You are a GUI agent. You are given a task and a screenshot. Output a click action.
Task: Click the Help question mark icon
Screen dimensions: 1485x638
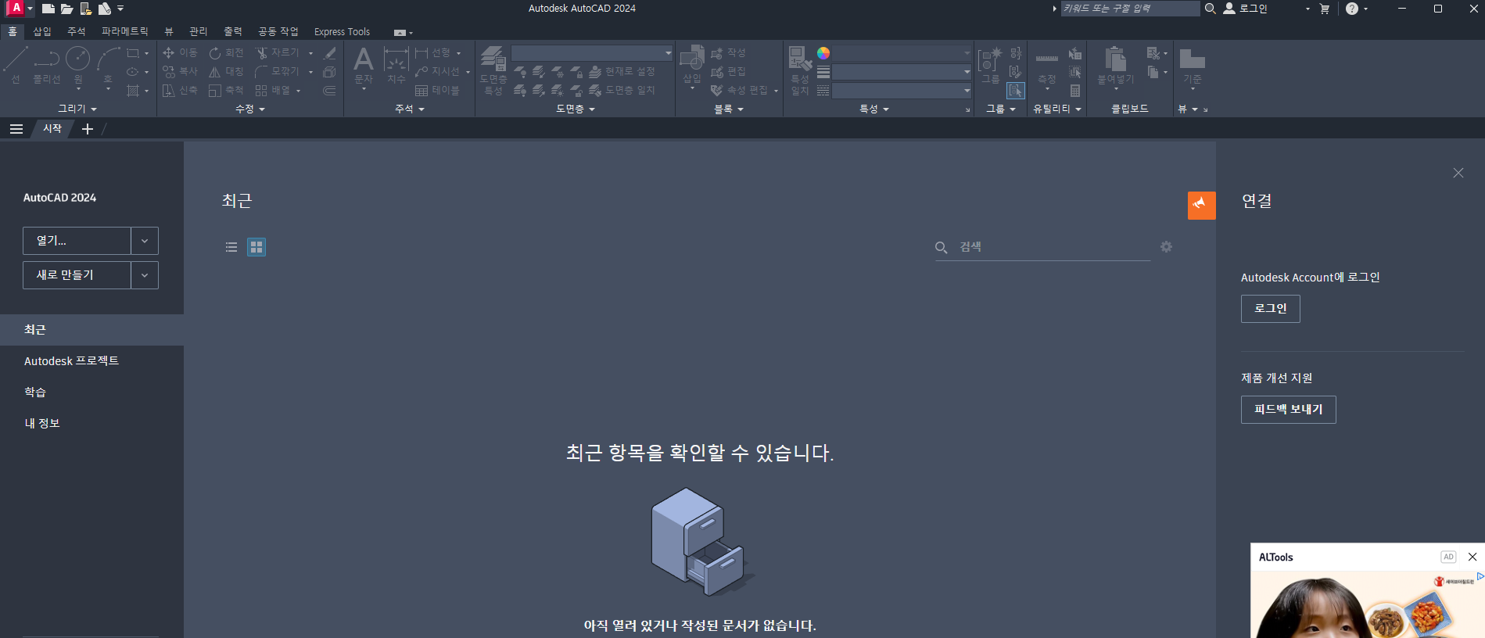1352,9
